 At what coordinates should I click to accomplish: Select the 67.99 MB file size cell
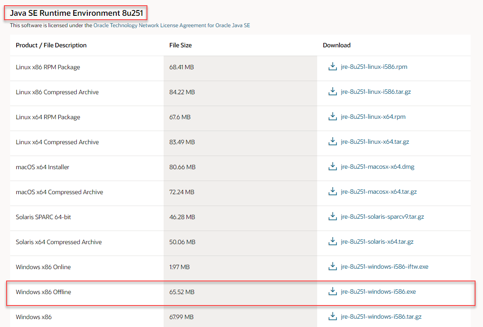pyautogui.click(x=240, y=316)
